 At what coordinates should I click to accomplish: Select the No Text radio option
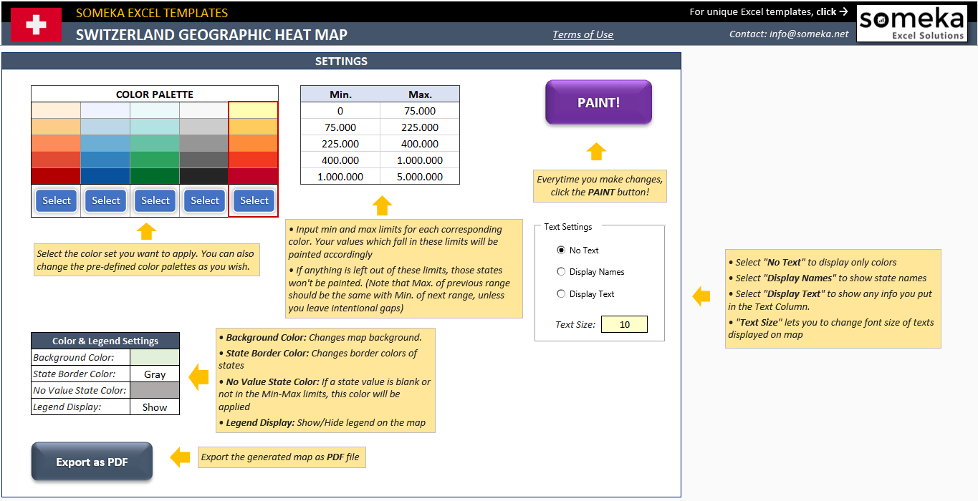(x=561, y=250)
